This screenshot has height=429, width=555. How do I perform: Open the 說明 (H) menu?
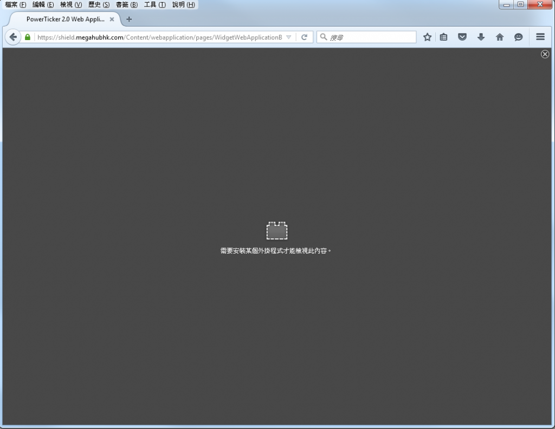183,4
